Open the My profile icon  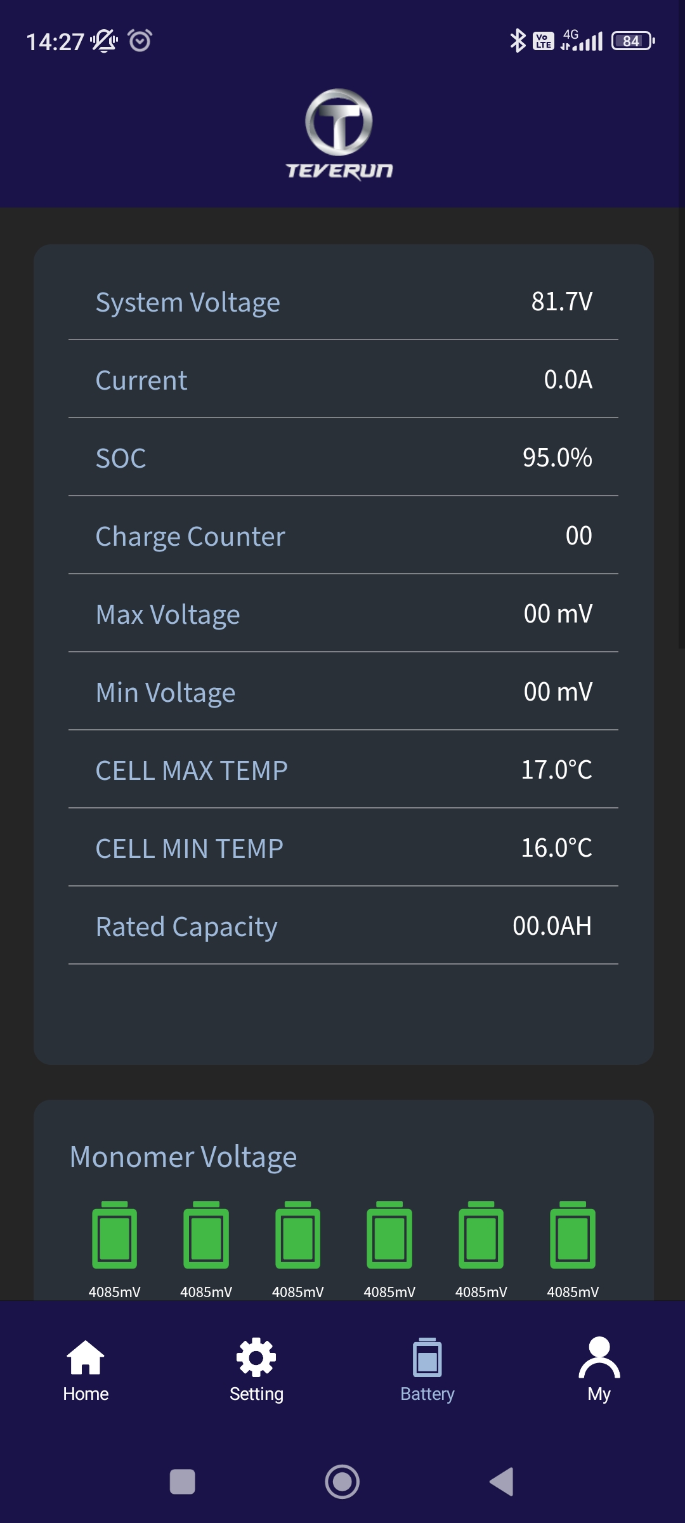[x=599, y=1358]
